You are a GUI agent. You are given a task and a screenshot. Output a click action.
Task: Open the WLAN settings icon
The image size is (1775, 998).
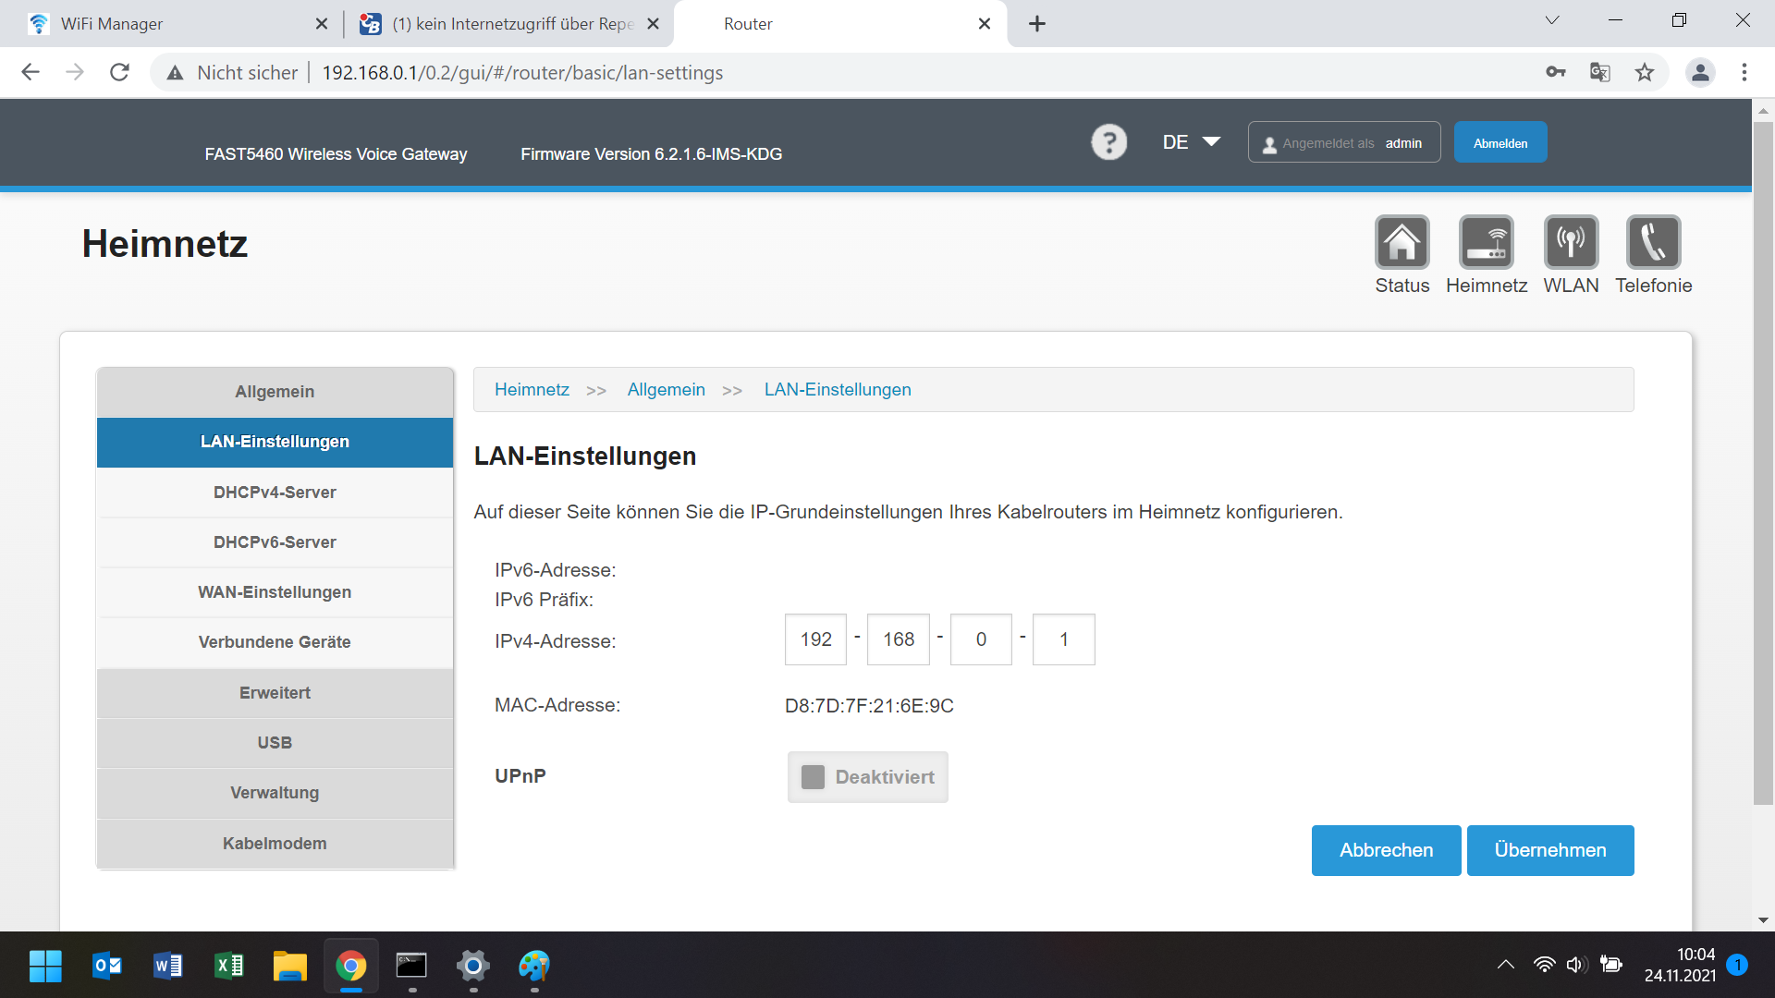[1571, 242]
